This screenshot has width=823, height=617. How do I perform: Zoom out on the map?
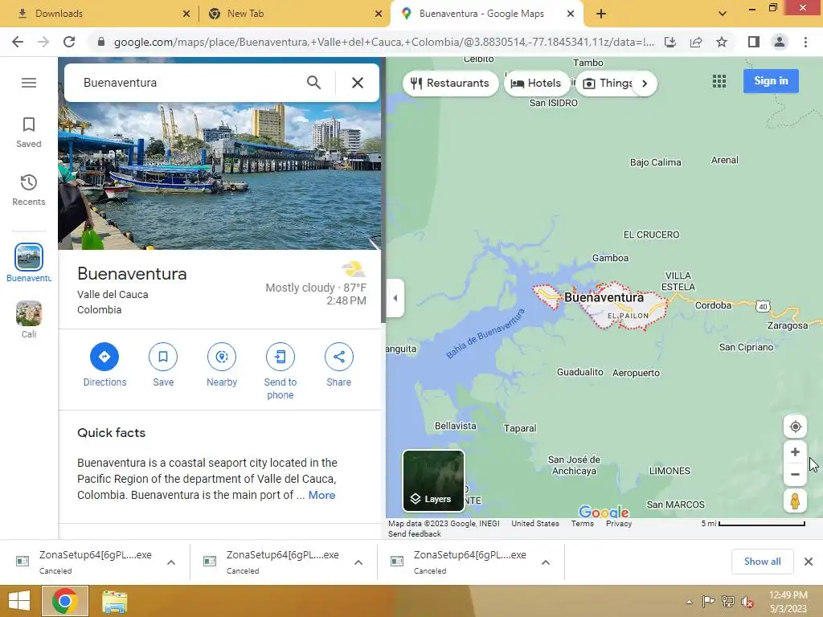[x=795, y=474]
